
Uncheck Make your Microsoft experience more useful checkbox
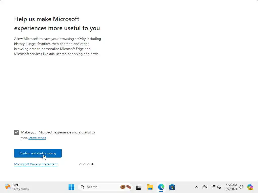pos(17,132)
